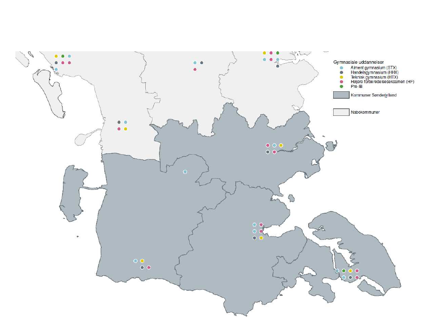431x323 pixels.
Task: Click the dark grey HHX dot in the legend
Action: point(341,72)
